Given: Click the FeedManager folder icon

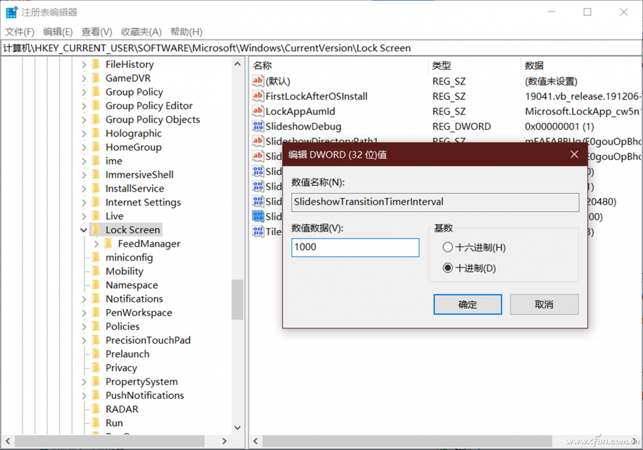Looking at the screenshot, I should coord(109,244).
